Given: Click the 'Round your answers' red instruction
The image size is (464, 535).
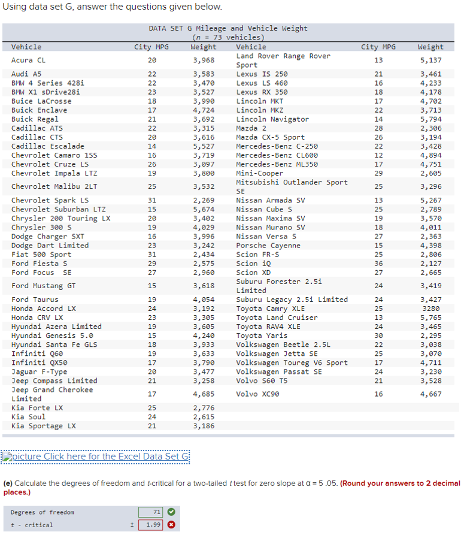Looking at the screenshot, I should click(x=232, y=488).
